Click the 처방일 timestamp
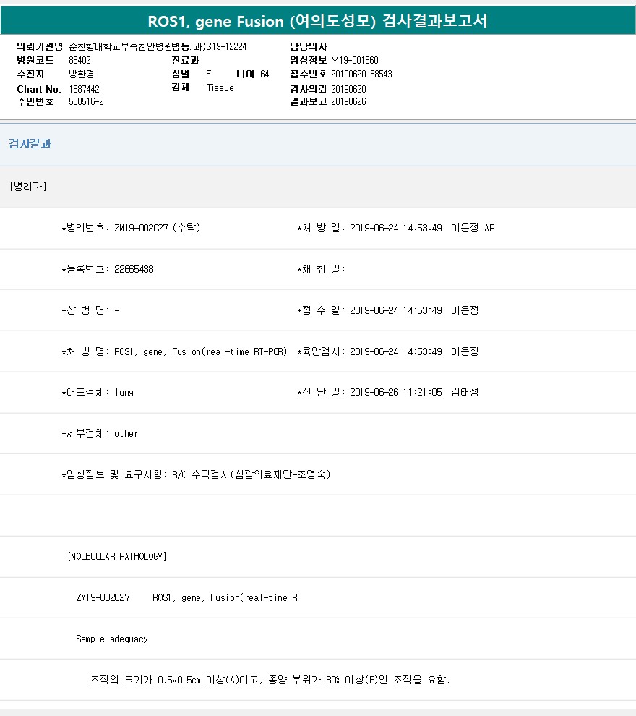The image size is (636, 716). 395,229
